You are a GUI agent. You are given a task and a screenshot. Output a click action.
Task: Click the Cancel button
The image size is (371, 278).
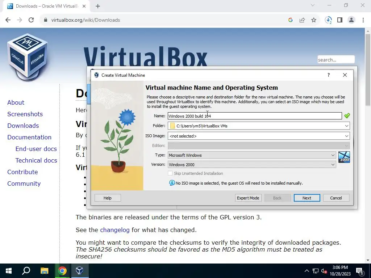pyautogui.click(x=336, y=198)
